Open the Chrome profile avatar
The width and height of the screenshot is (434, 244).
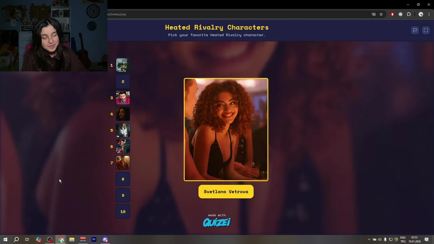[x=421, y=14]
